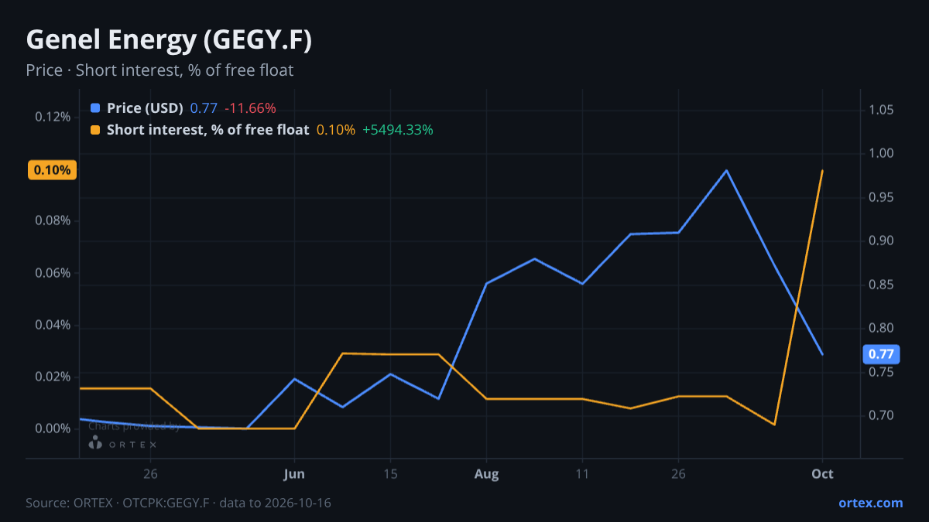Click the 15 x-axis date label
Image resolution: width=929 pixels, height=522 pixels.
tap(390, 474)
